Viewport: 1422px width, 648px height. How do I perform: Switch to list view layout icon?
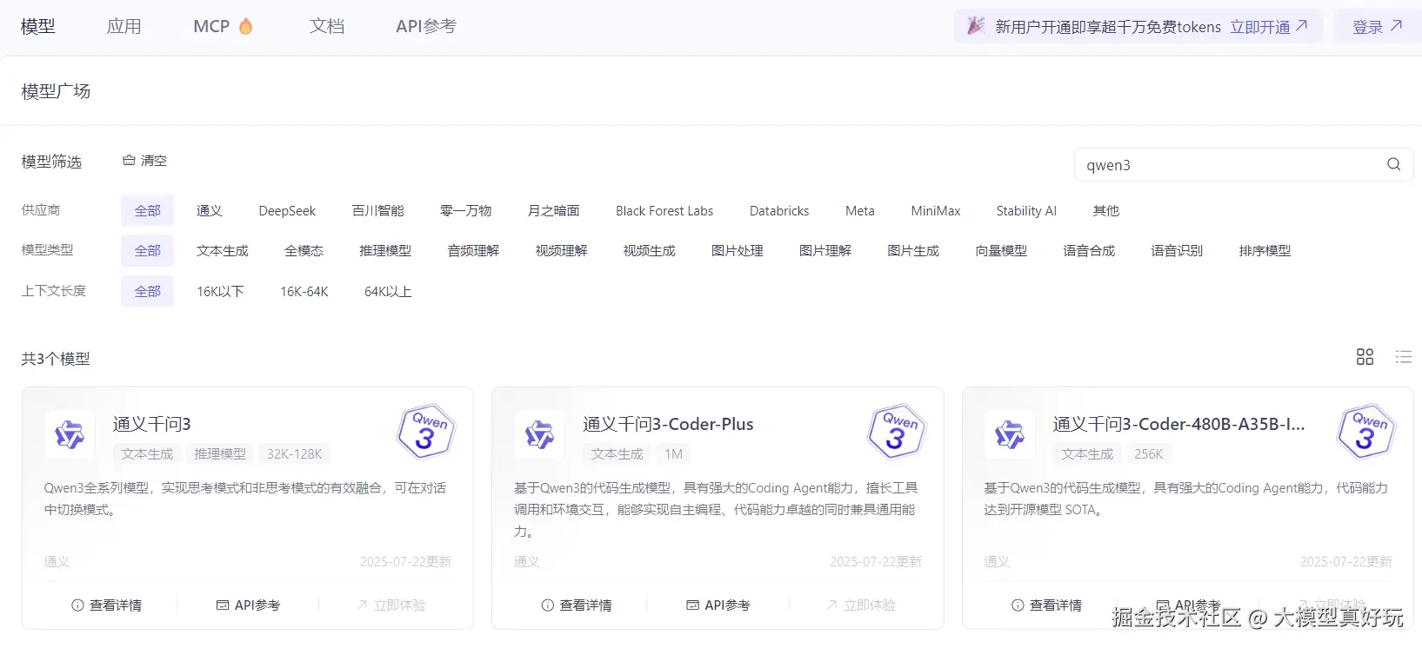coord(1403,357)
